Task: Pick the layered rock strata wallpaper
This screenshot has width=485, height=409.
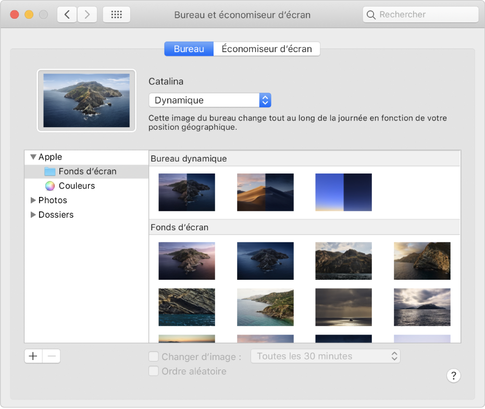Action: point(187,307)
